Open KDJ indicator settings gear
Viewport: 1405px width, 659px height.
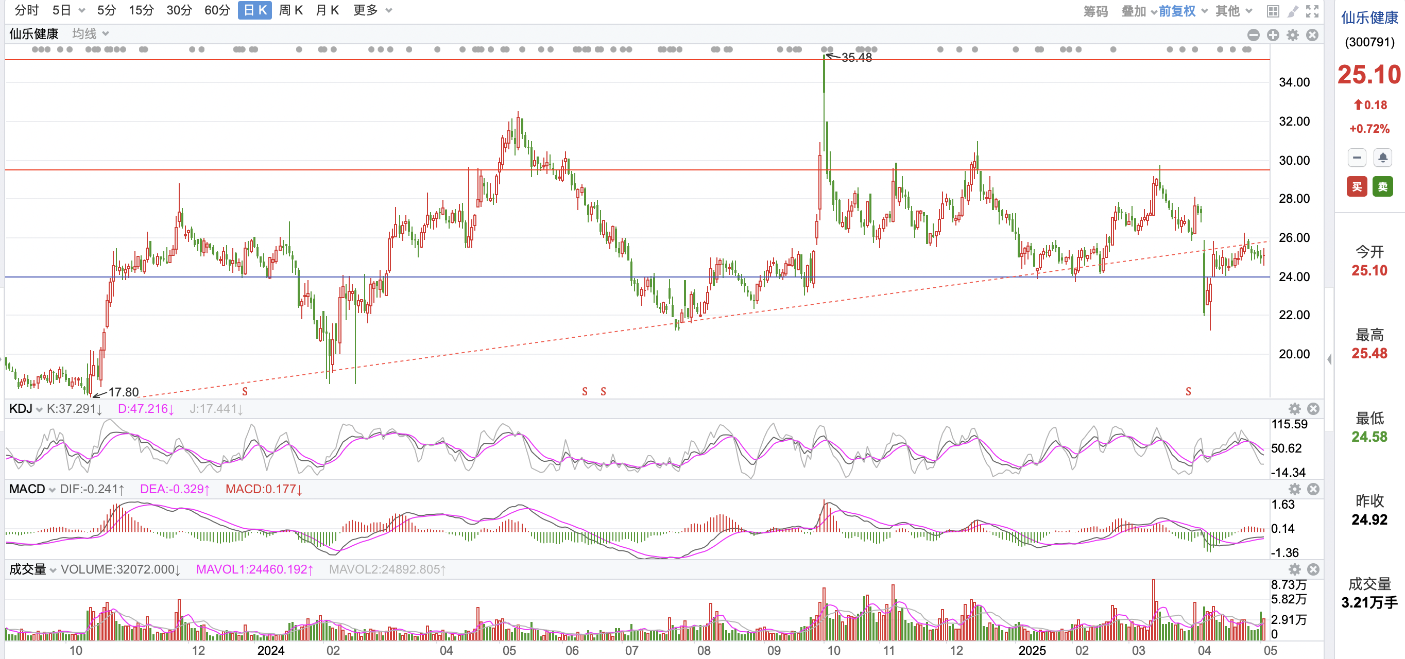pos(1294,409)
